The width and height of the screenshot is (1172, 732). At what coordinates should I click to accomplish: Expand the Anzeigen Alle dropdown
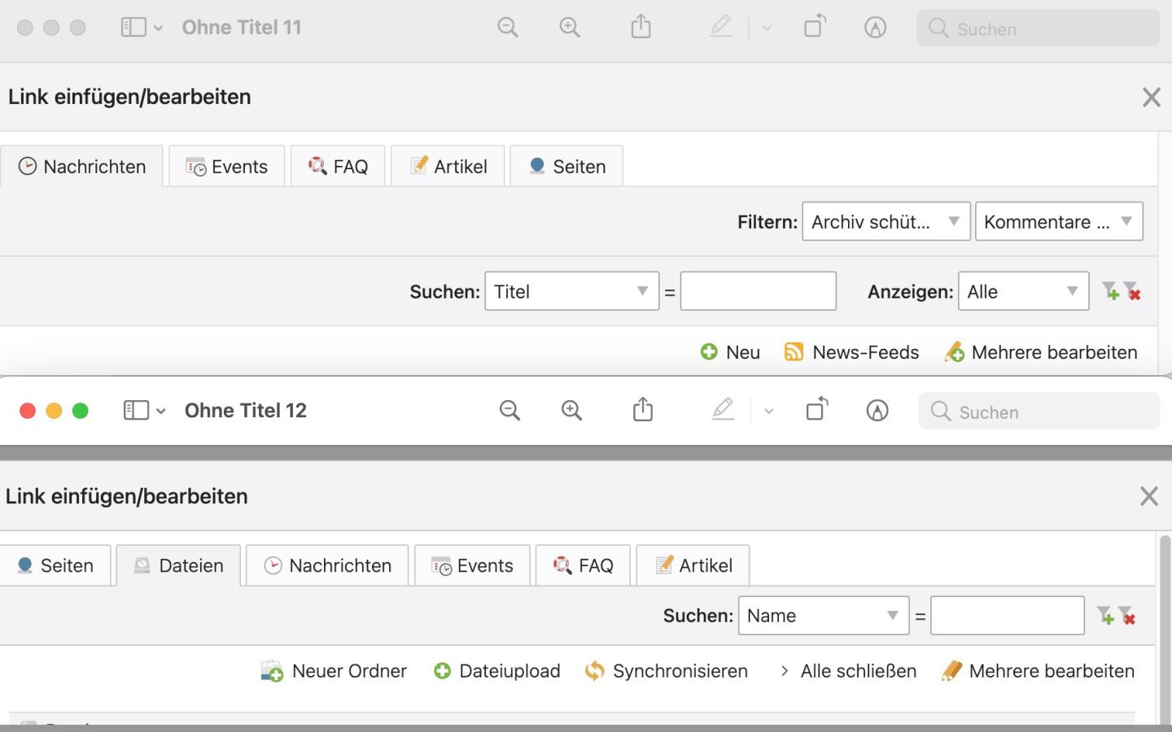point(1023,292)
